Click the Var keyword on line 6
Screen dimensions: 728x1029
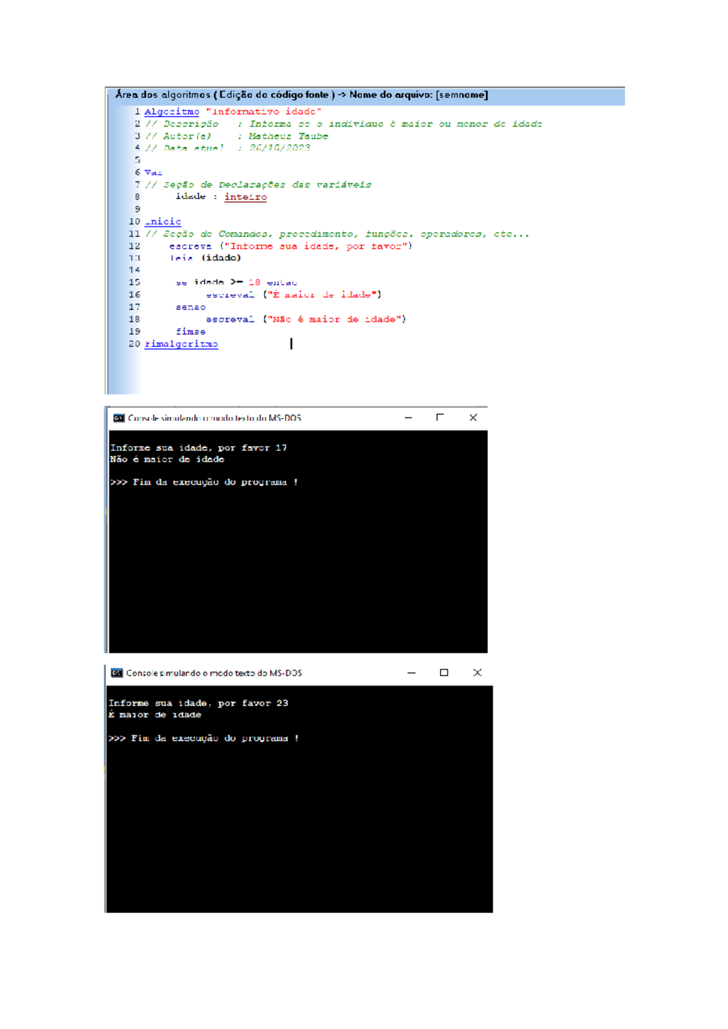tap(153, 172)
